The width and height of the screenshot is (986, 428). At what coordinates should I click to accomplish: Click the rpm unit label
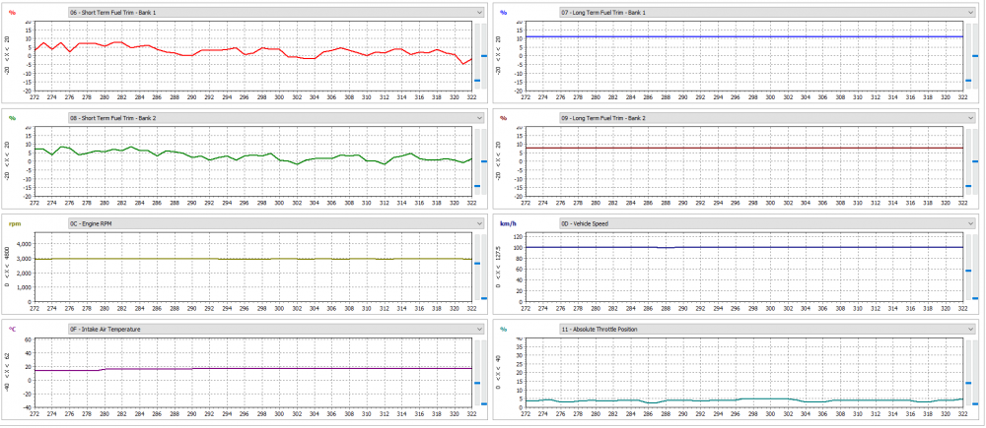pyautogui.click(x=13, y=223)
